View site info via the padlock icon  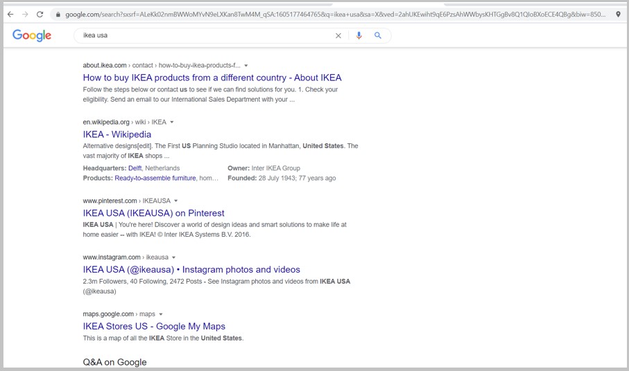pyautogui.click(x=58, y=15)
